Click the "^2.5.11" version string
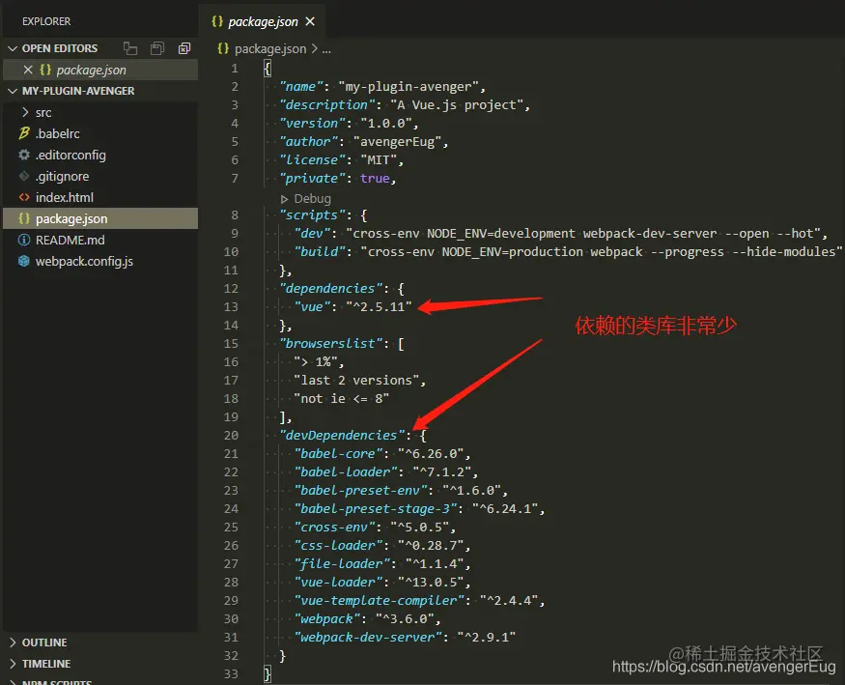 pyautogui.click(x=379, y=306)
